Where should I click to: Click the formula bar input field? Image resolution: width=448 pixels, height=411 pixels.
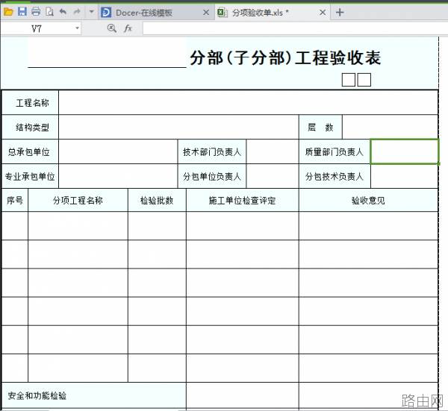point(295,28)
